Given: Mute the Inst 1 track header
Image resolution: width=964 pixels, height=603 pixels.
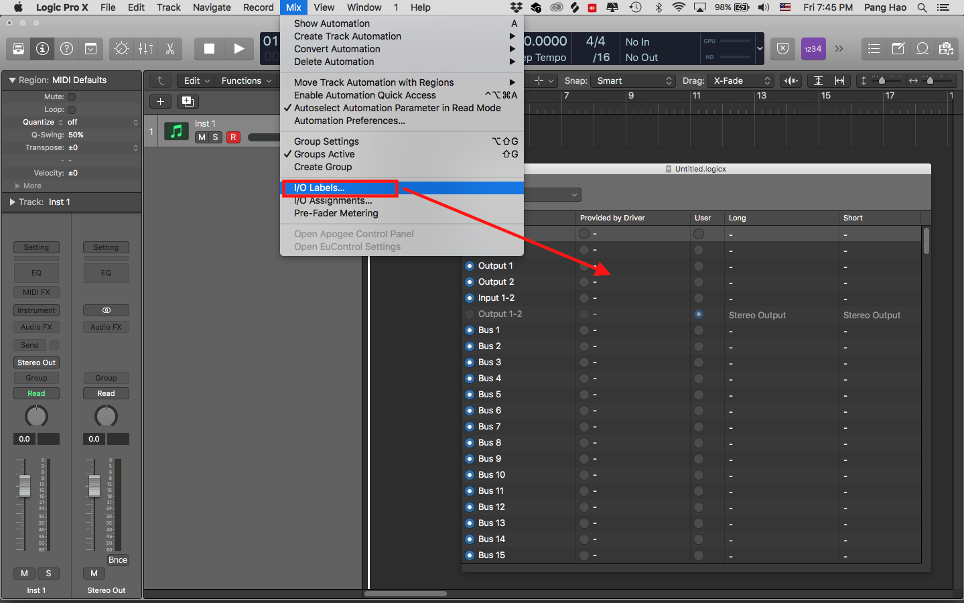Looking at the screenshot, I should pos(202,137).
